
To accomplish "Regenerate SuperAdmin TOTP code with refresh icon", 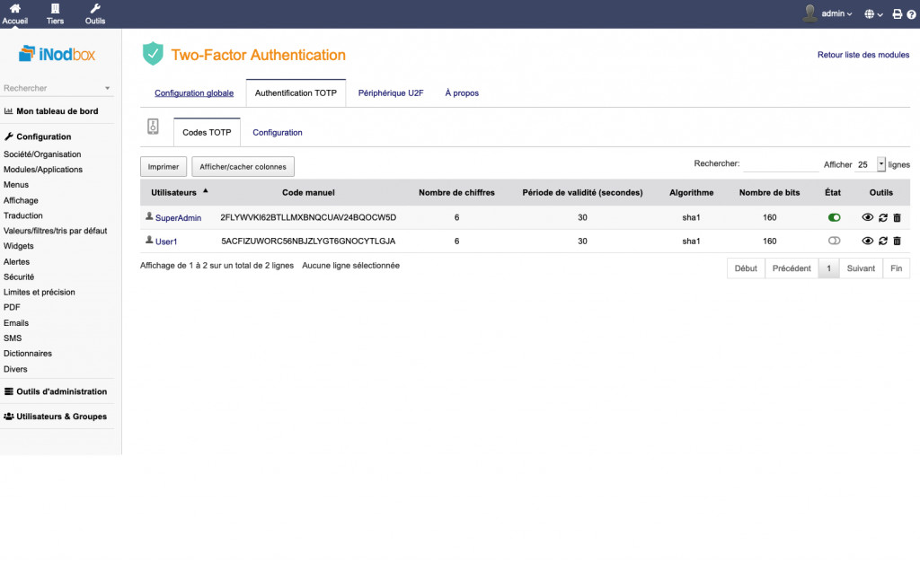I will pos(882,217).
